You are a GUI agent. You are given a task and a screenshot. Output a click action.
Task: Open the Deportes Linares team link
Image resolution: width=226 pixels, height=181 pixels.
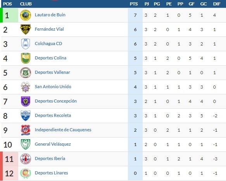pos(51,173)
